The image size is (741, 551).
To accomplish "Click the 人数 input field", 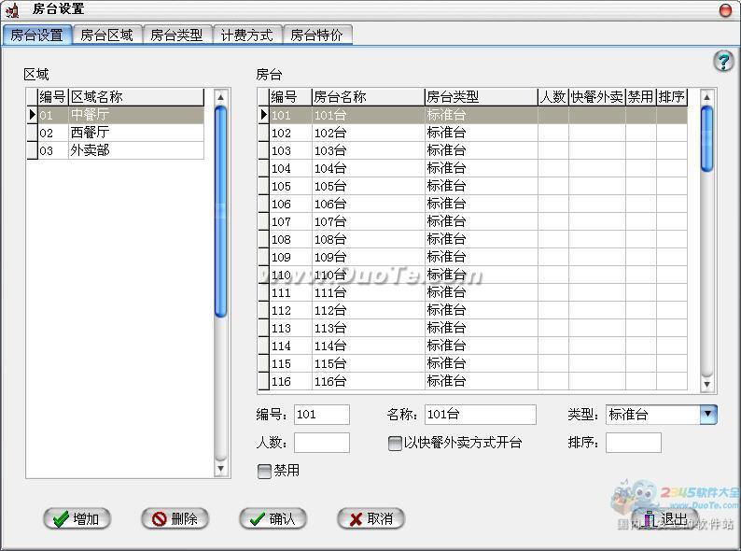I will click(x=321, y=443).
